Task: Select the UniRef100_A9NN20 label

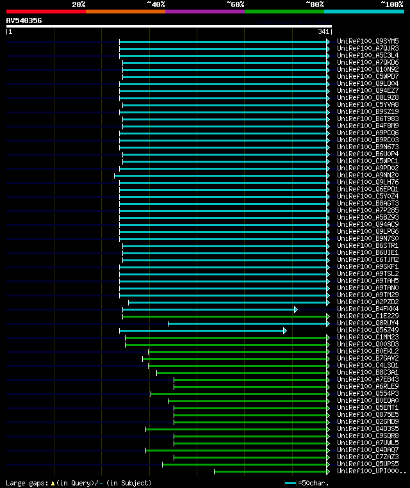Action: pyautogui.click(x=368, y=175)
